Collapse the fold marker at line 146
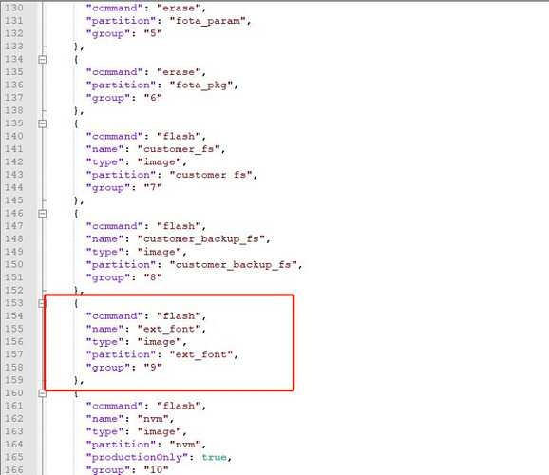549x475 pixels. coord(43,214)
